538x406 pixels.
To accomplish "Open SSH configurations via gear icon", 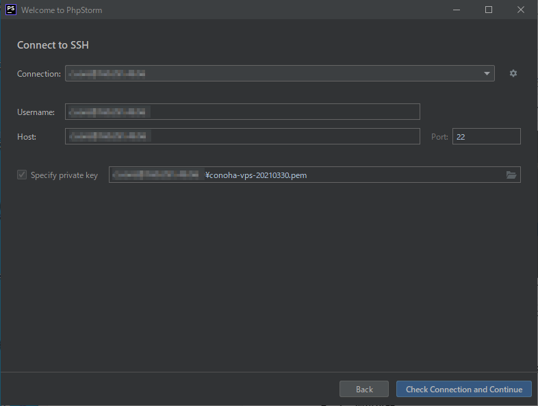I will [513, 73].
